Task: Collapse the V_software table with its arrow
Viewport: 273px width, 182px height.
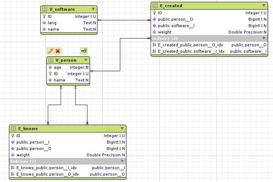Action: coord(93,9)
